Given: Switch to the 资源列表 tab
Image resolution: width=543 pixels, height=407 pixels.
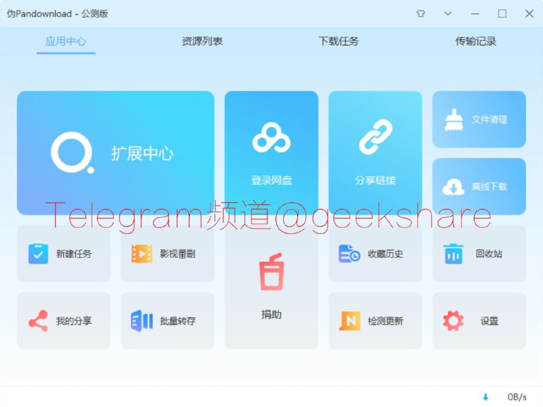Looking at the screenshot, I should pyautogui.click(x=202, y=41).
